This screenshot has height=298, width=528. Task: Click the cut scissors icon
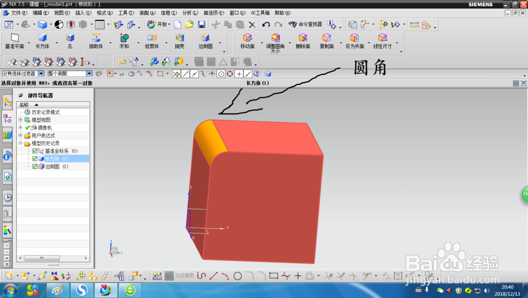215,25
